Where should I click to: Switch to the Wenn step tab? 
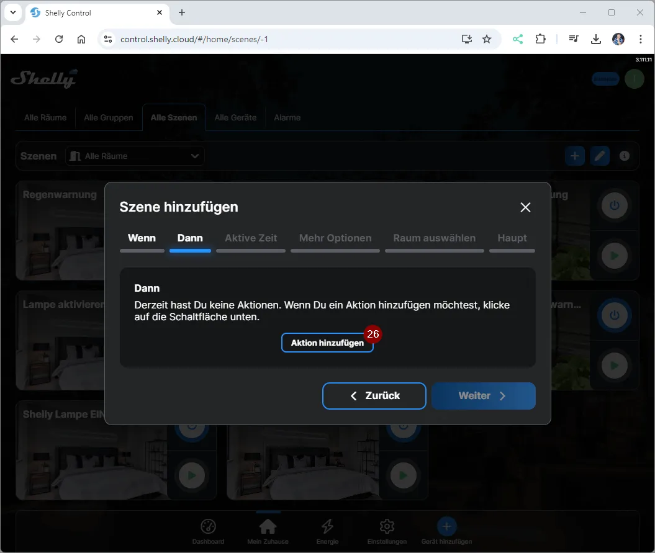(x=142, y=238)
